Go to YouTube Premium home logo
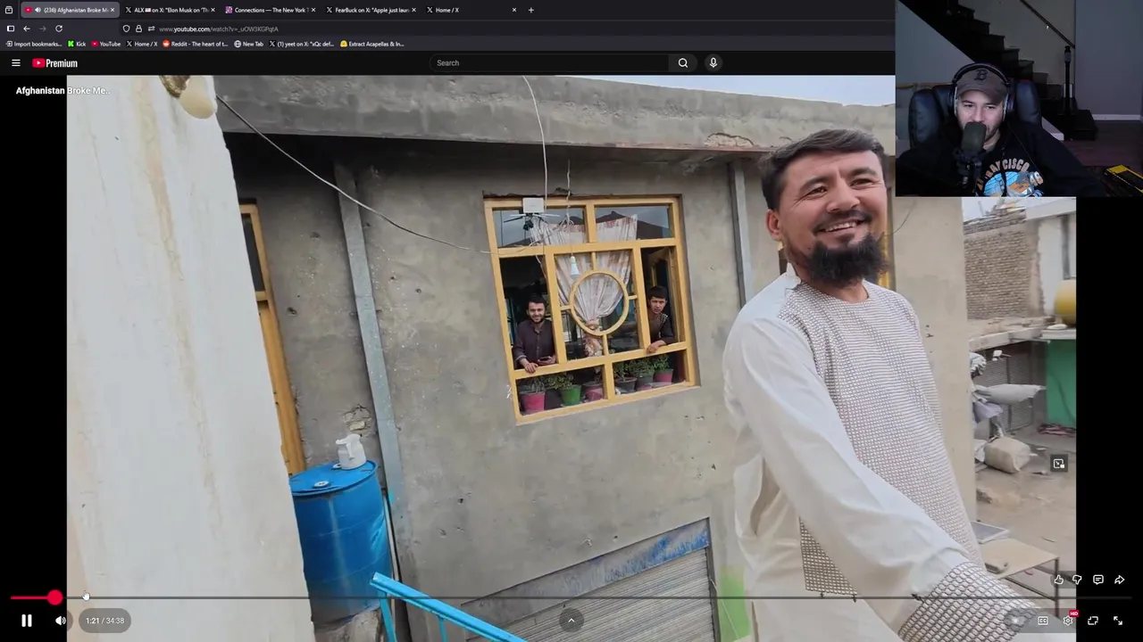 coord(55,63)
